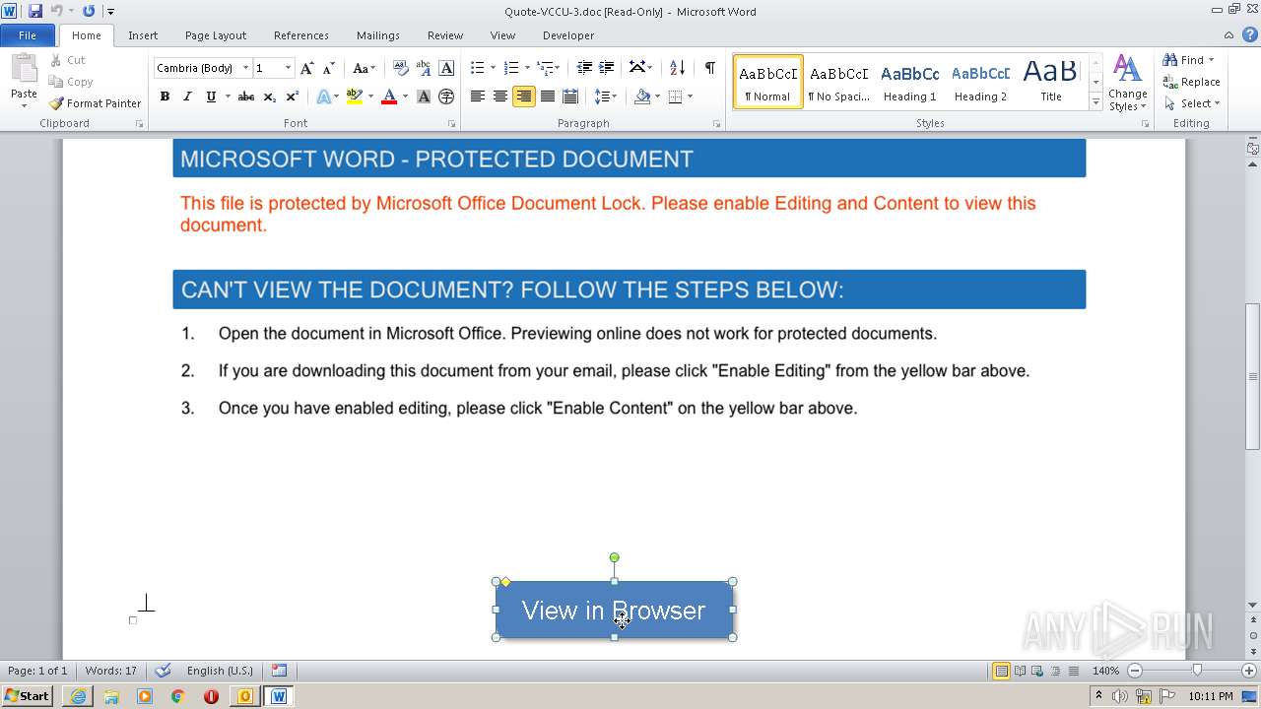This screenshot has width=1261, height=709.
Task: Toggle Bold formatting
Action: (165, 97)
